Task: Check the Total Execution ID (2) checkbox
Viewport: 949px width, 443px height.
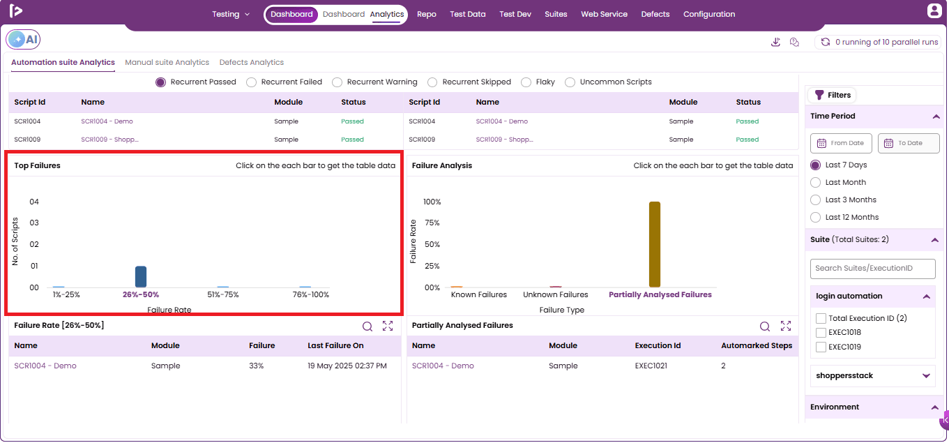Action: coord(821,319)
